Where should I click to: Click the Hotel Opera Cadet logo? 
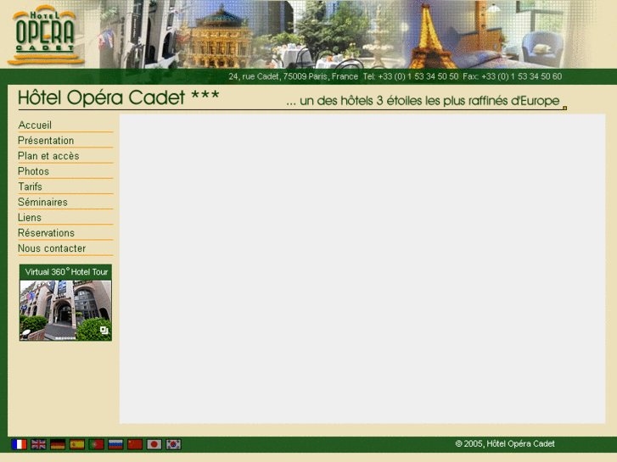click(x=45, y=35)
